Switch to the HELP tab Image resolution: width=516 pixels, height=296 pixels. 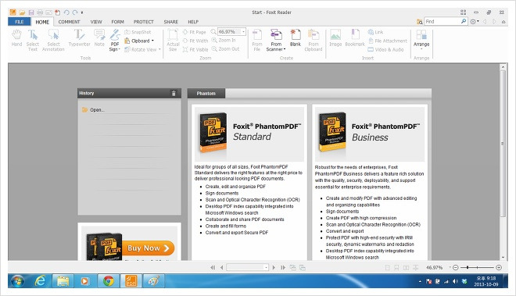[193, 22]
